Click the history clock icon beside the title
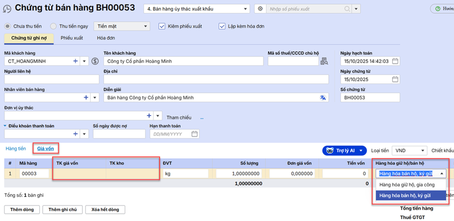 (8, 8)
